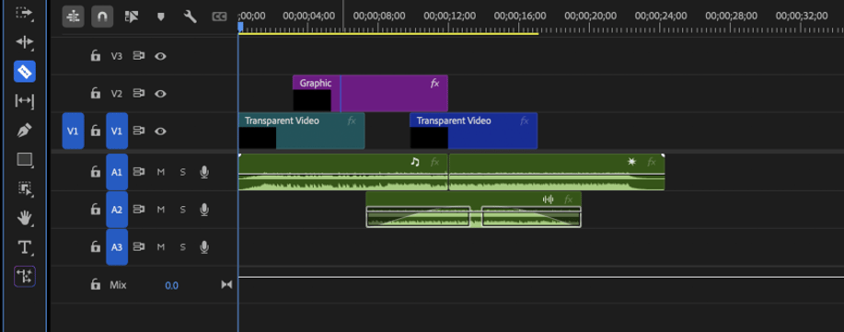Click the V2 track label
The image size is (844, 332).
coord(117,94)
